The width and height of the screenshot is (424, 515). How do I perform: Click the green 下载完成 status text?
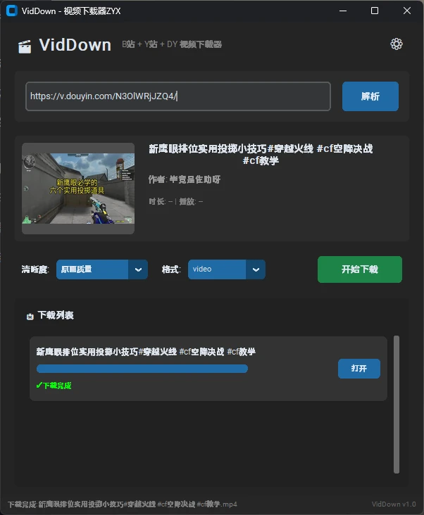pyautogui.click(x=54, y=386)
